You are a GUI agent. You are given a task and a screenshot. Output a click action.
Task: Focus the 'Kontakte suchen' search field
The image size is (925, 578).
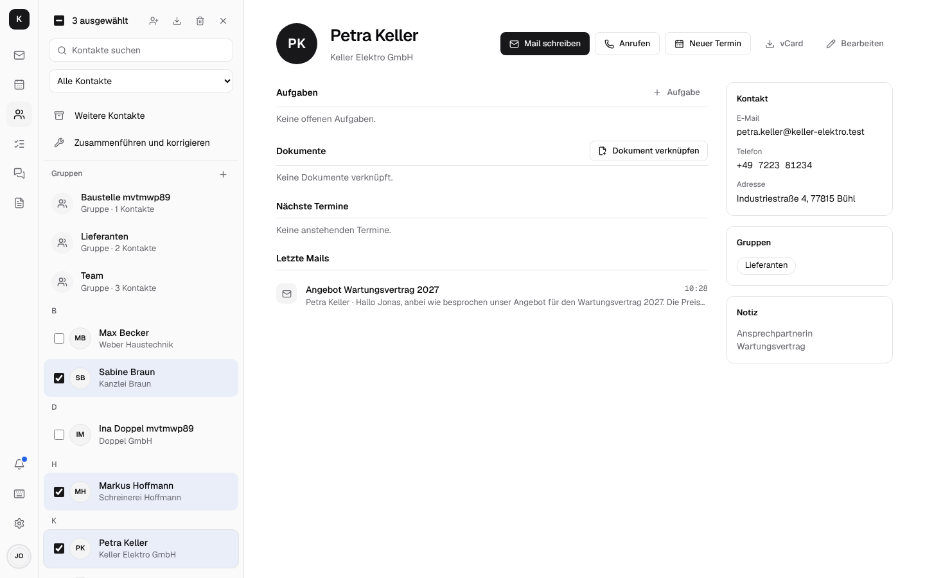click(141, 50)
